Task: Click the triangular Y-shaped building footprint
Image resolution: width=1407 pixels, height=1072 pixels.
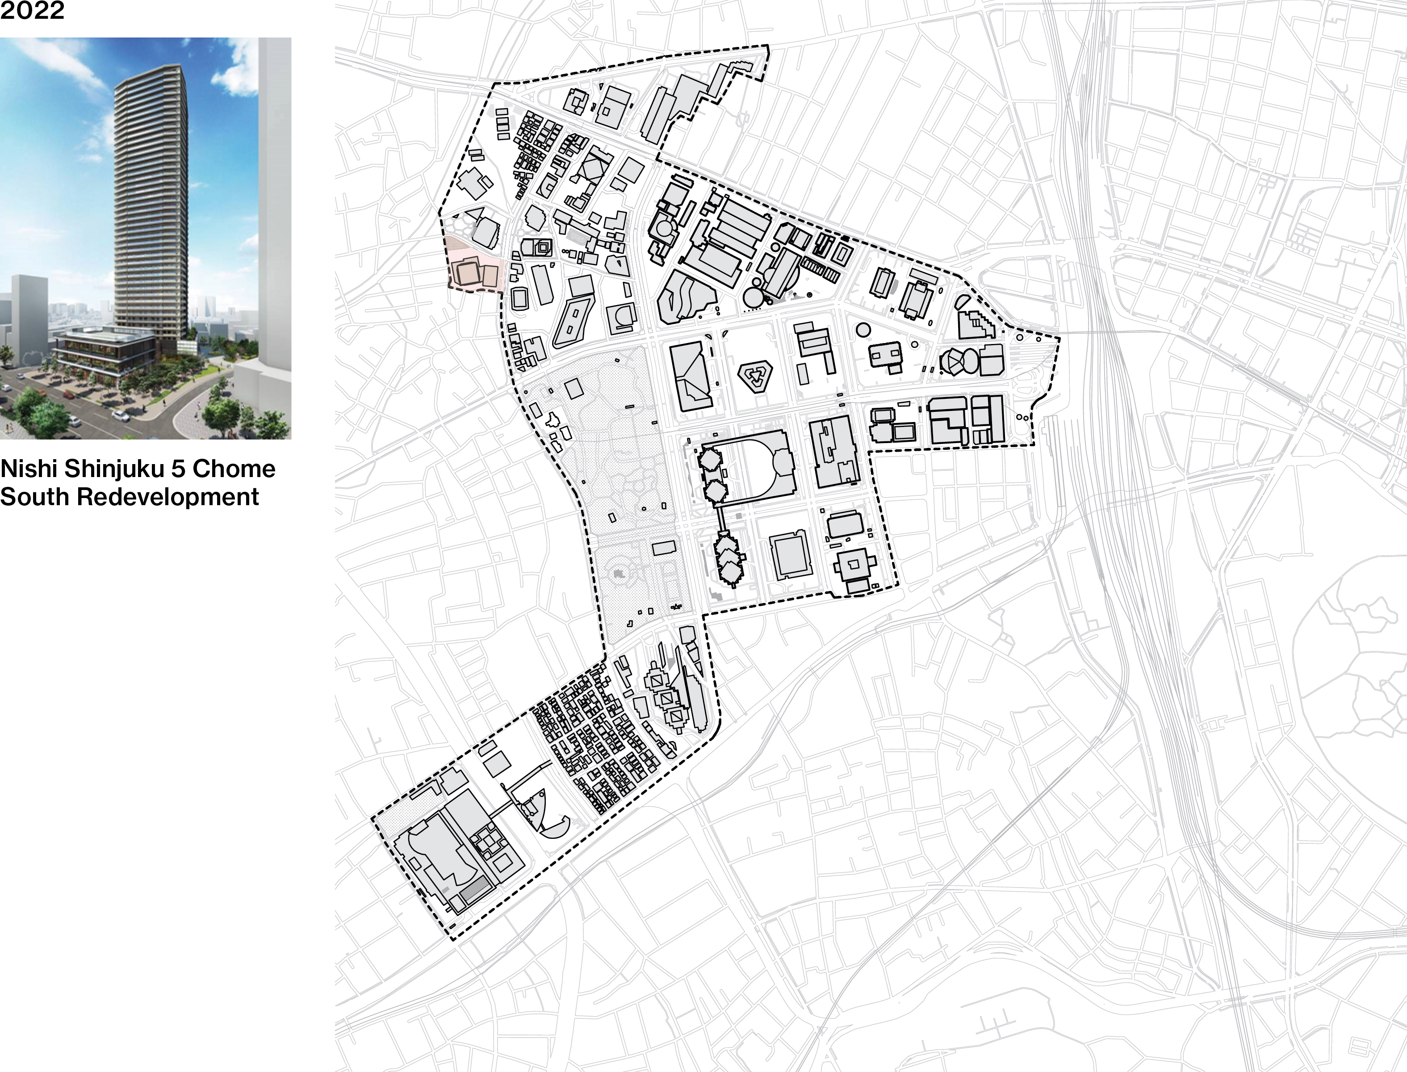Action: coord(755,377)
